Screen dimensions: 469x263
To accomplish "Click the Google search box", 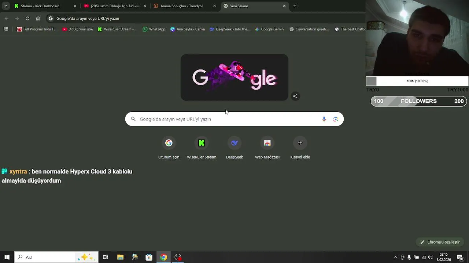I will pyautogui.click(x=234, y=119).
